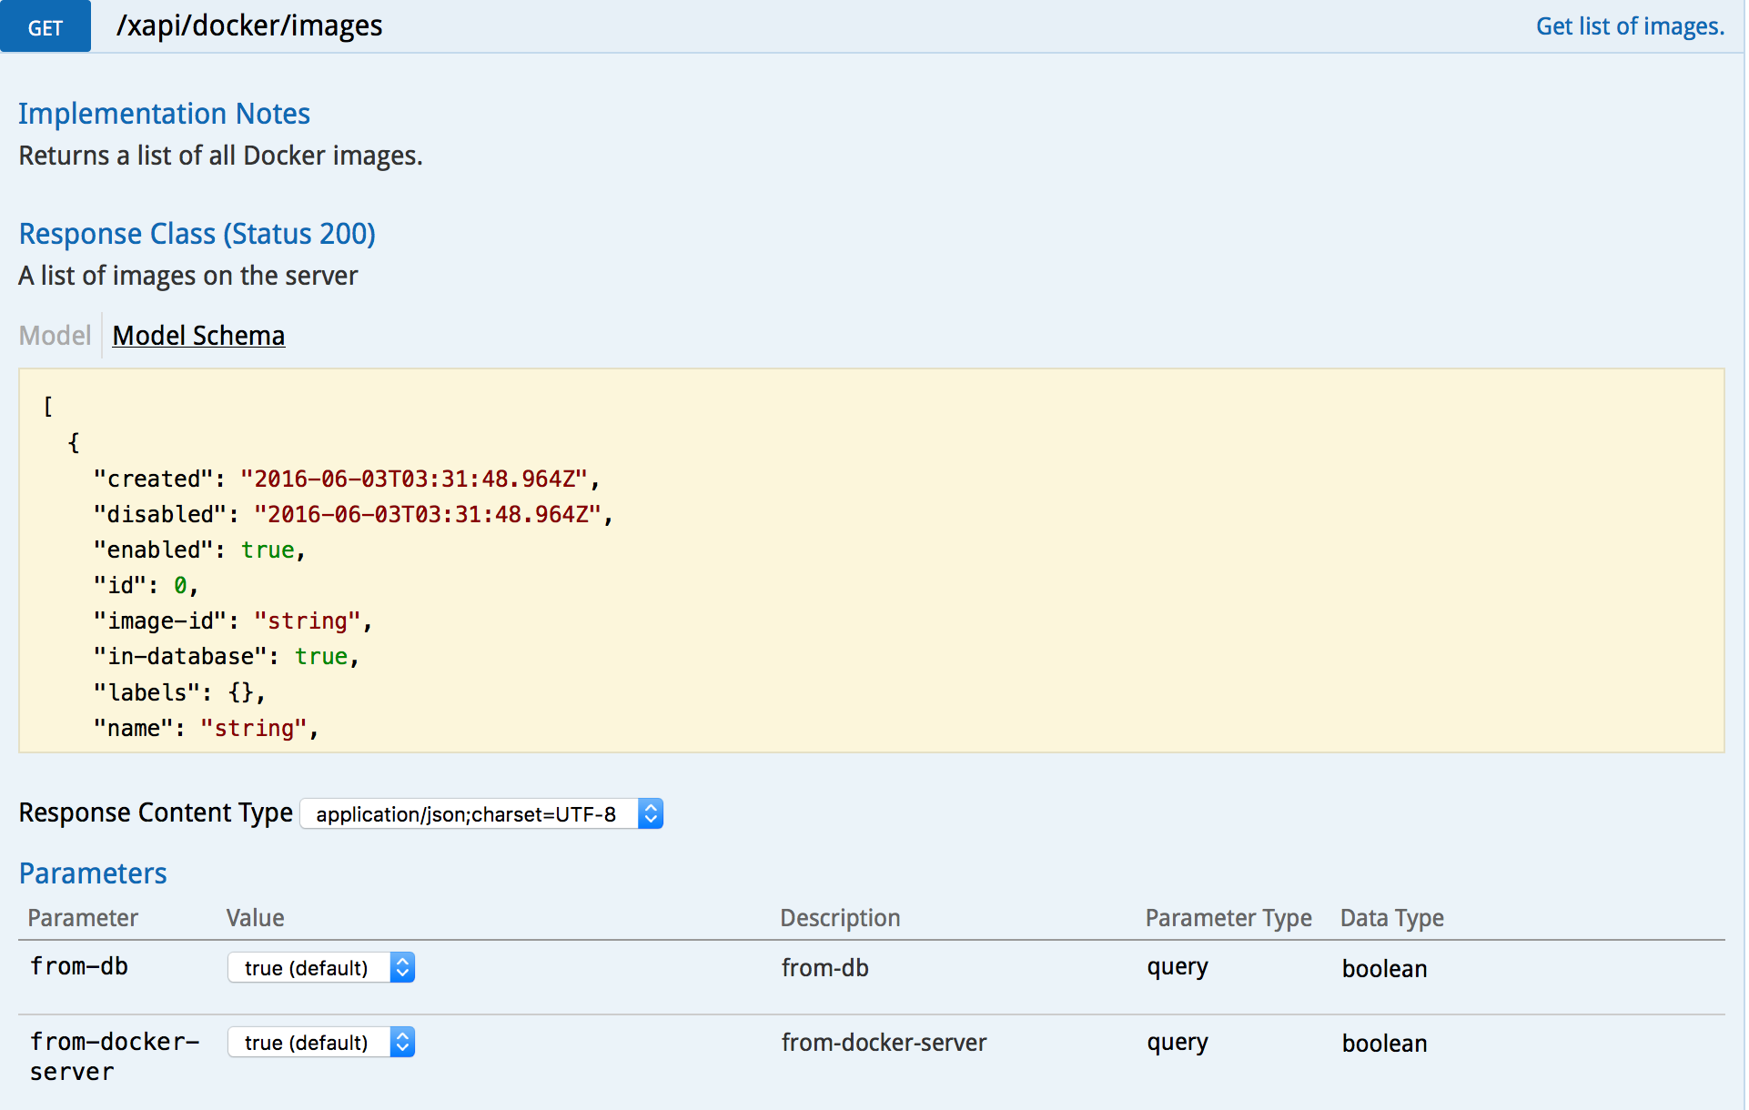The image size is (1749, 1110).
Task: Select the Model Schema tab
Action: [198, 336]
